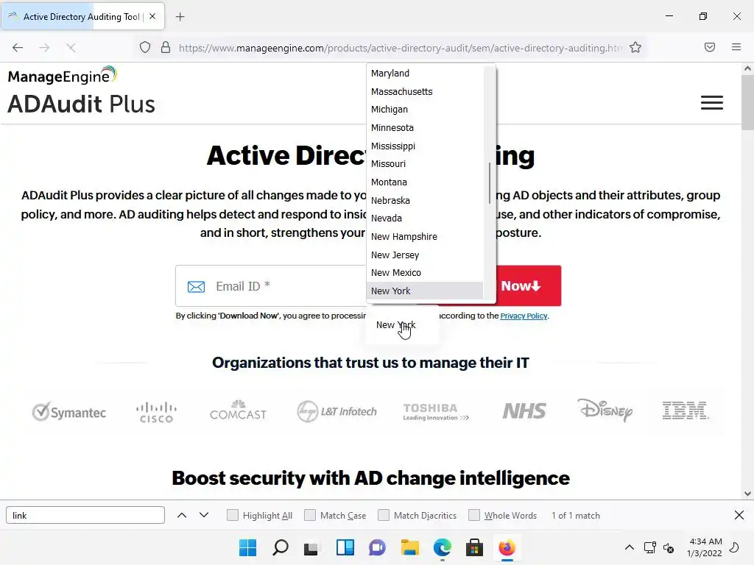Image resolution: width=754 pixels, height=565 pixels.
Task: Open a new tab with plus button
Action: [180, 17]
